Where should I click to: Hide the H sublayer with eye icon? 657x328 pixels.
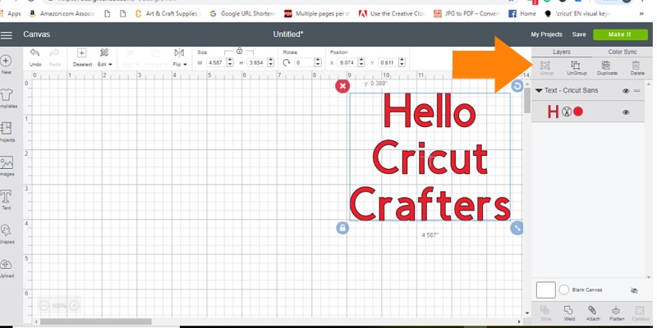click(626, 112)
